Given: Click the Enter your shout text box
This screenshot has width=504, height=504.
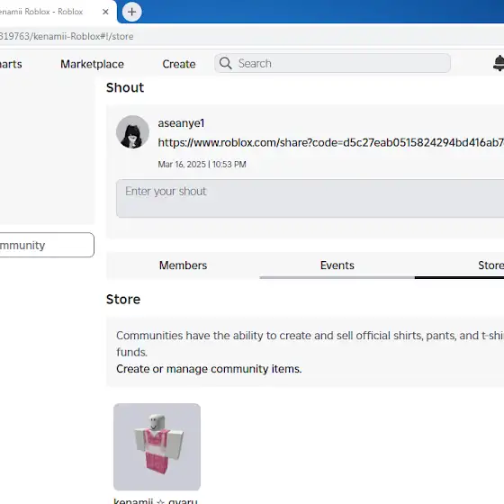Looking at the screenshot, I should [310, 199].
